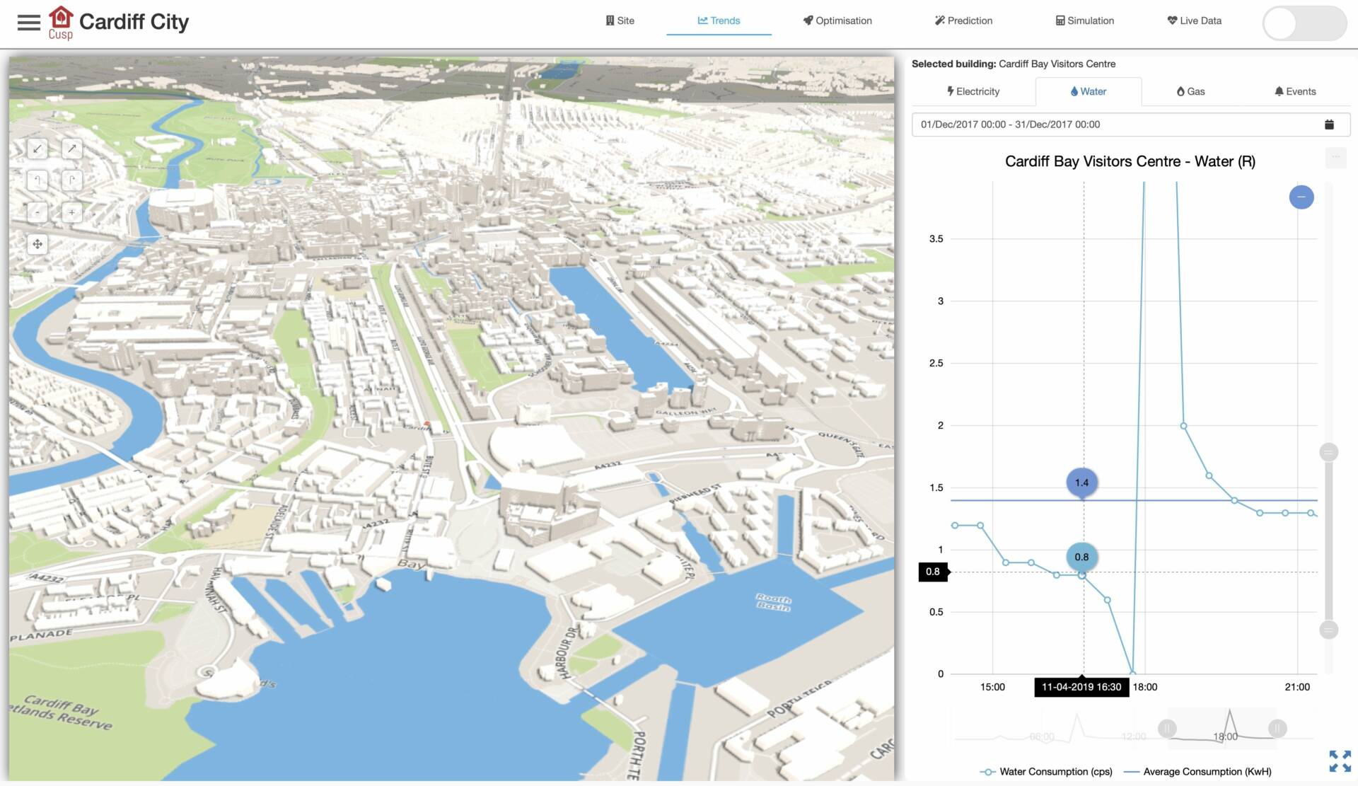This screenshot has height=786, width=1358.
Task: Zoom in on the map with plus control
Action: tap(71, 212)
